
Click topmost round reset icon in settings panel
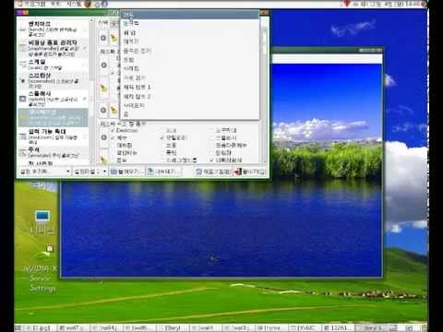pos(103,38)
